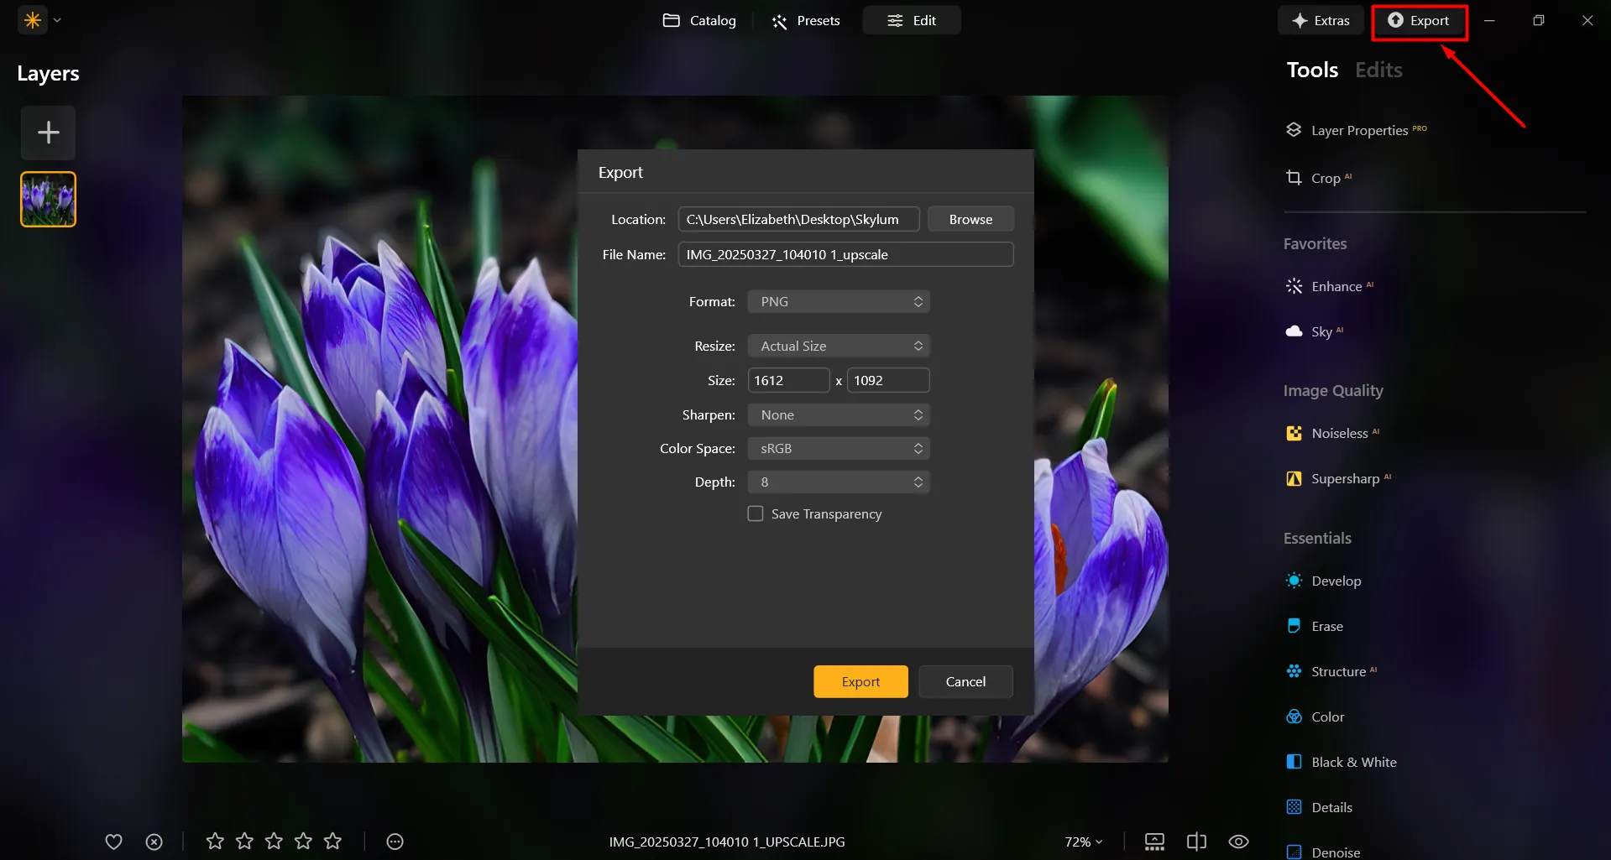The height and width of the screenshot is (860, 1611).
Task: Switch to the Edit tab
Action: pos(912,20)
